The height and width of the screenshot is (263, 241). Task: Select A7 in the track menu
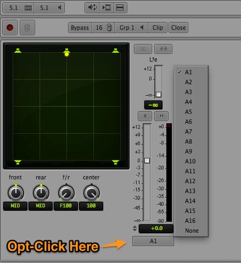tap(191, 131)
